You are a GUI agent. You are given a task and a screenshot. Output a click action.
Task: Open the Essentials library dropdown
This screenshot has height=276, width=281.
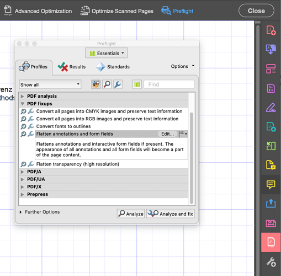[x=107, y=53]
